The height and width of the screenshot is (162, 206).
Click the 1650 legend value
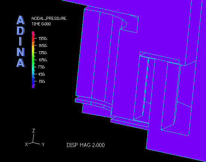[x=43, y=46]
